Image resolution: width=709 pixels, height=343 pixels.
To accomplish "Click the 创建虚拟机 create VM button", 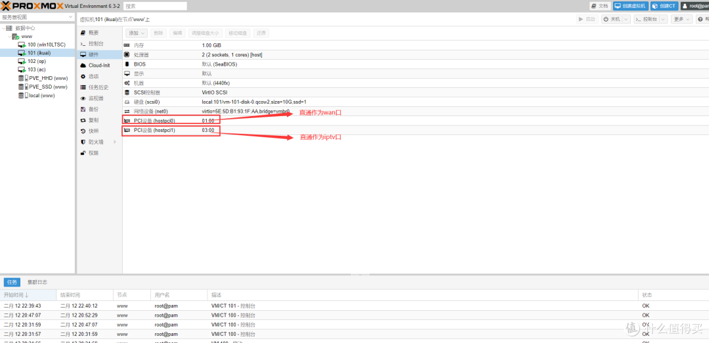I will point(630,6).
